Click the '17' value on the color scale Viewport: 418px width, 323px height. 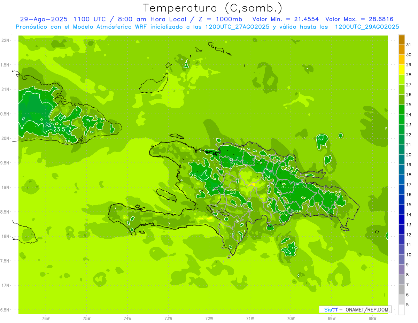[x=409, y=185]
